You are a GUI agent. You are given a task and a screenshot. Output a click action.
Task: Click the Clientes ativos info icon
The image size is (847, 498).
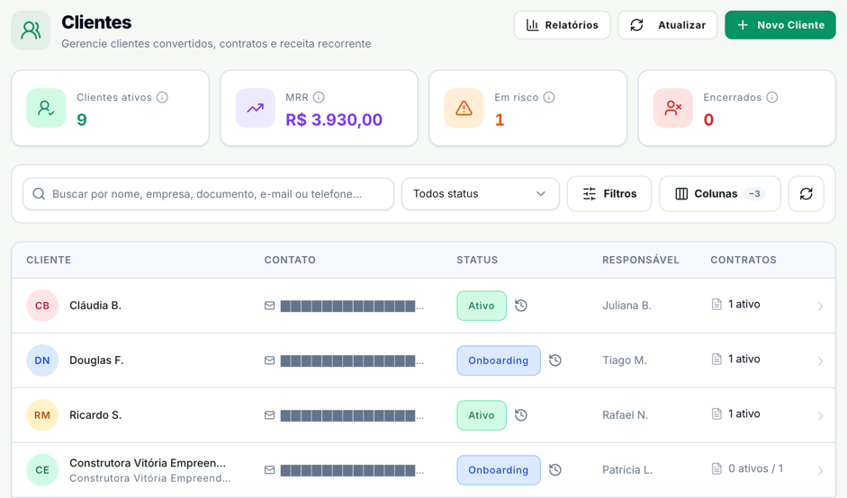(x=162, y=97)
